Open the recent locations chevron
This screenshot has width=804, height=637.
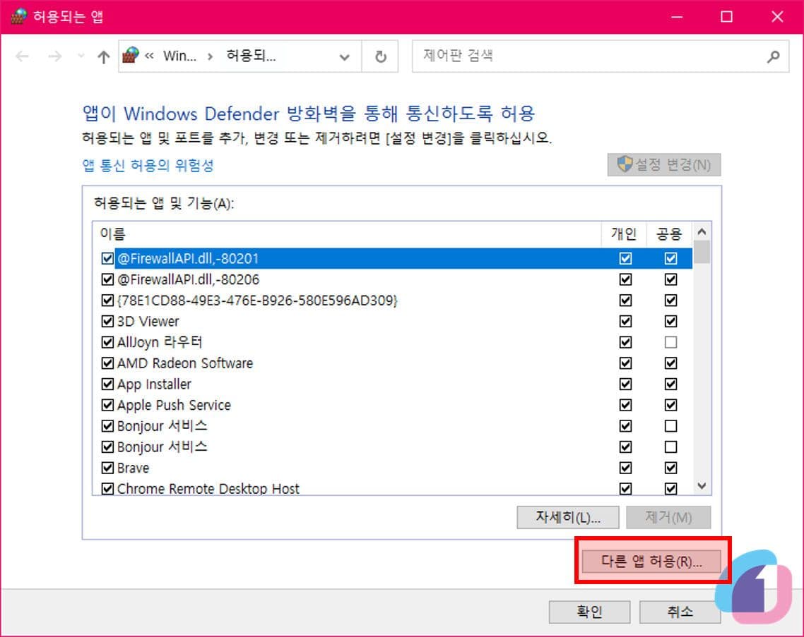click(81, 55)
